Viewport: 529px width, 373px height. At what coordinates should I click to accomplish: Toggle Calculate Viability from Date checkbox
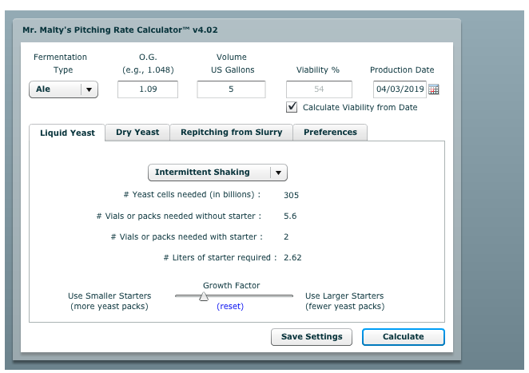point(292,107)
